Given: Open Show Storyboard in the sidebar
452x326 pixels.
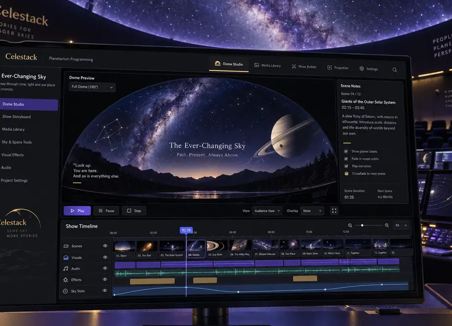Looking at the screenshot, I should [x=17, y=117].
